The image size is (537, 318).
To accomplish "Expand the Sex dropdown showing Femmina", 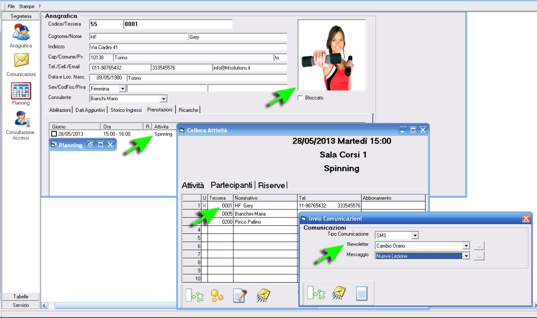I will (122, 89).
